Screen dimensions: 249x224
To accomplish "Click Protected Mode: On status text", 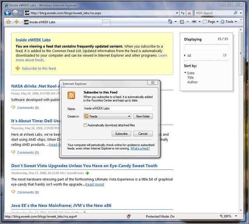I will pos(160,216).
